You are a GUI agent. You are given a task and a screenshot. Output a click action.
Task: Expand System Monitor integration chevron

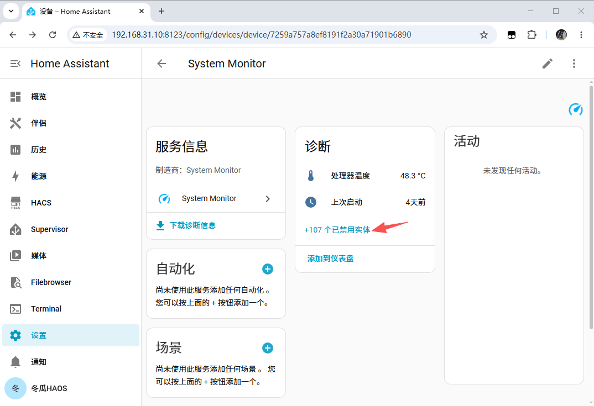tap(268, 199)
